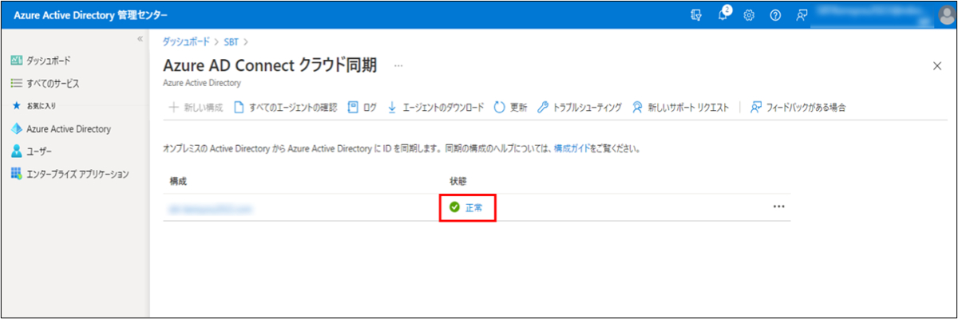Screen dimensions: 958x319
Task: Open the ellipsis menu beside the page title
Action: pos(398,65)
